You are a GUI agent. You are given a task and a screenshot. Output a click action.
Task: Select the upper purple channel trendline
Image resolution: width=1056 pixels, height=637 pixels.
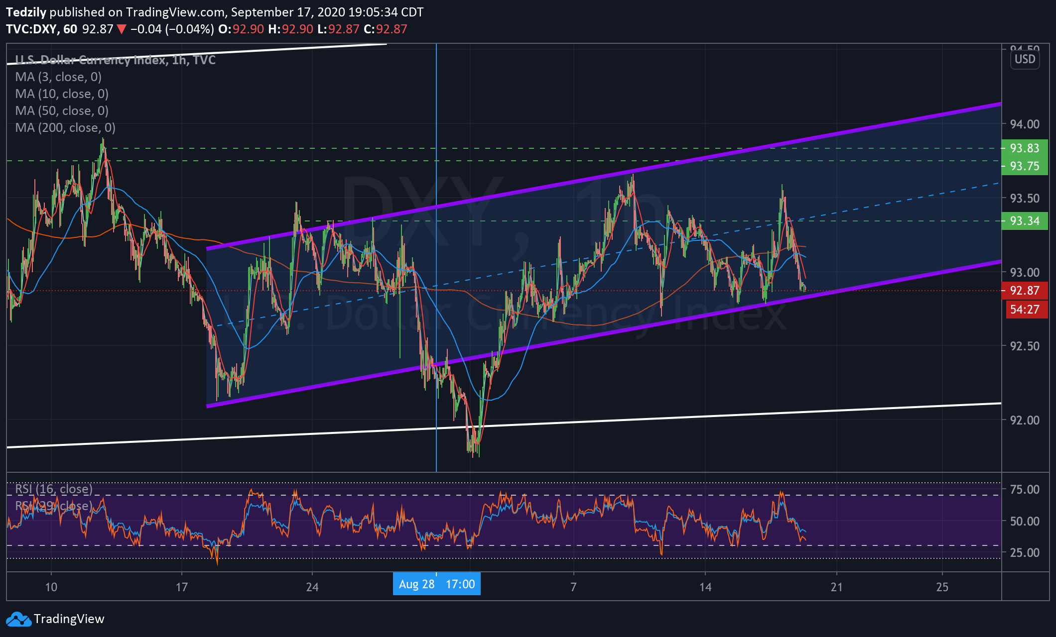604,176
